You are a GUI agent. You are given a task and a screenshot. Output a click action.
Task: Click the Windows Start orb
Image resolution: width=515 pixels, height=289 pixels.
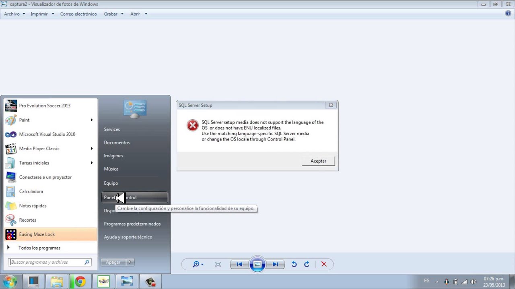(10, 281)
